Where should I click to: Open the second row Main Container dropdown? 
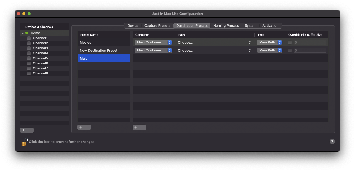(154, 50)
